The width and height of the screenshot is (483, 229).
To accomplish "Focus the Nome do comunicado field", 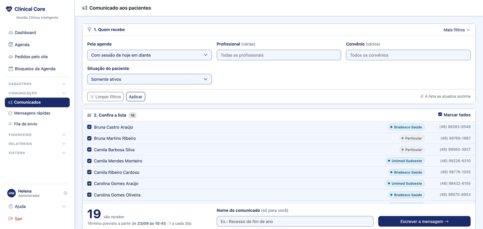I will 295,222.
